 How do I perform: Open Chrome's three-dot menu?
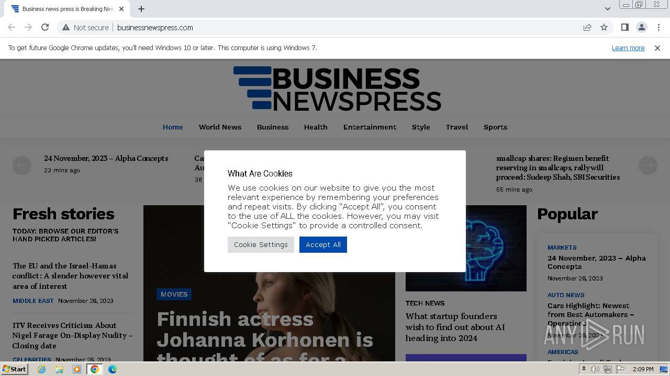click(658, 27)
